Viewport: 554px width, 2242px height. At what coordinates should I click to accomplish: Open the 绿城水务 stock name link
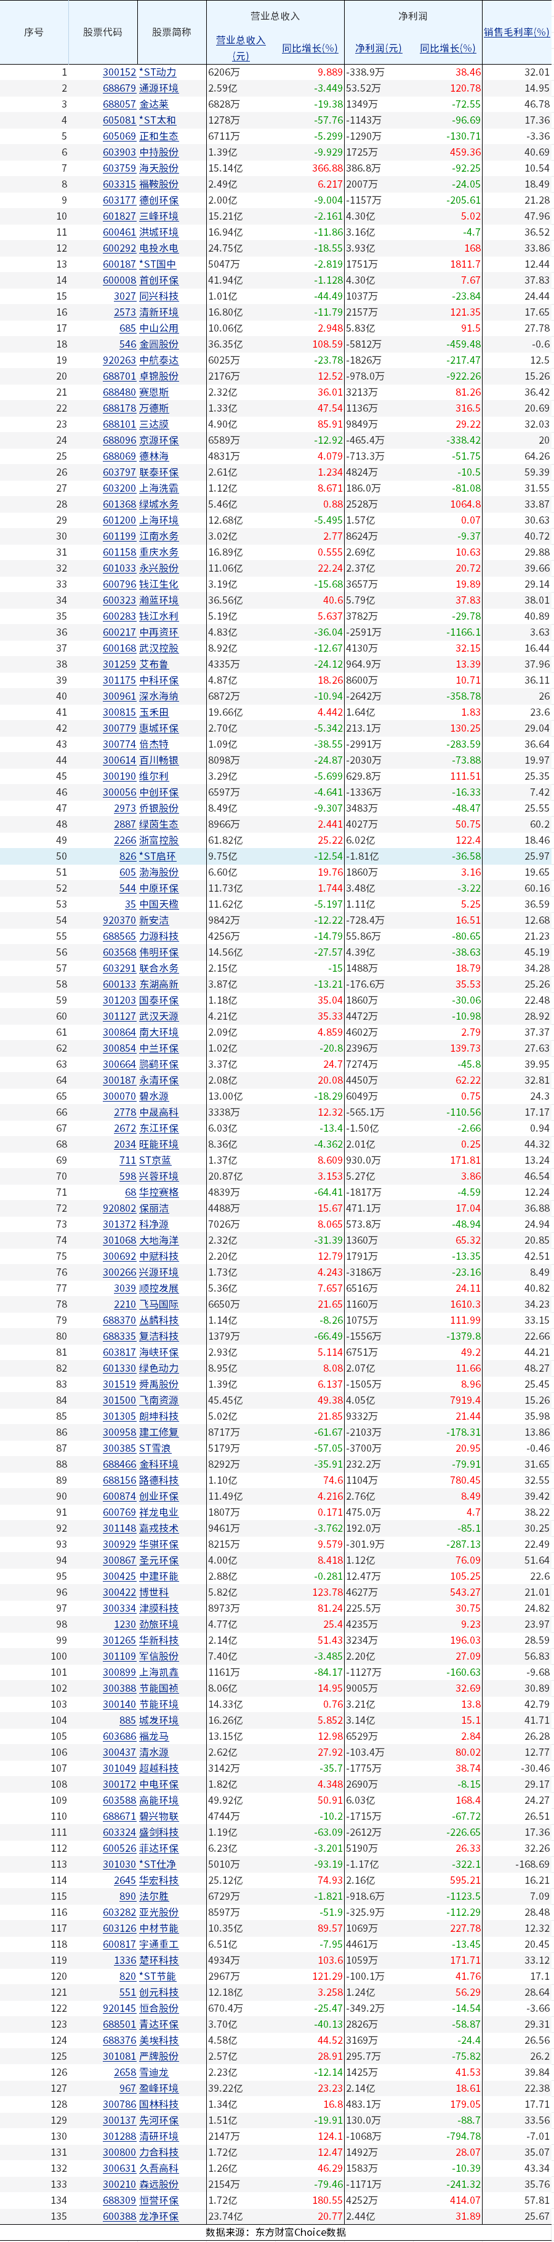point(159,505)
